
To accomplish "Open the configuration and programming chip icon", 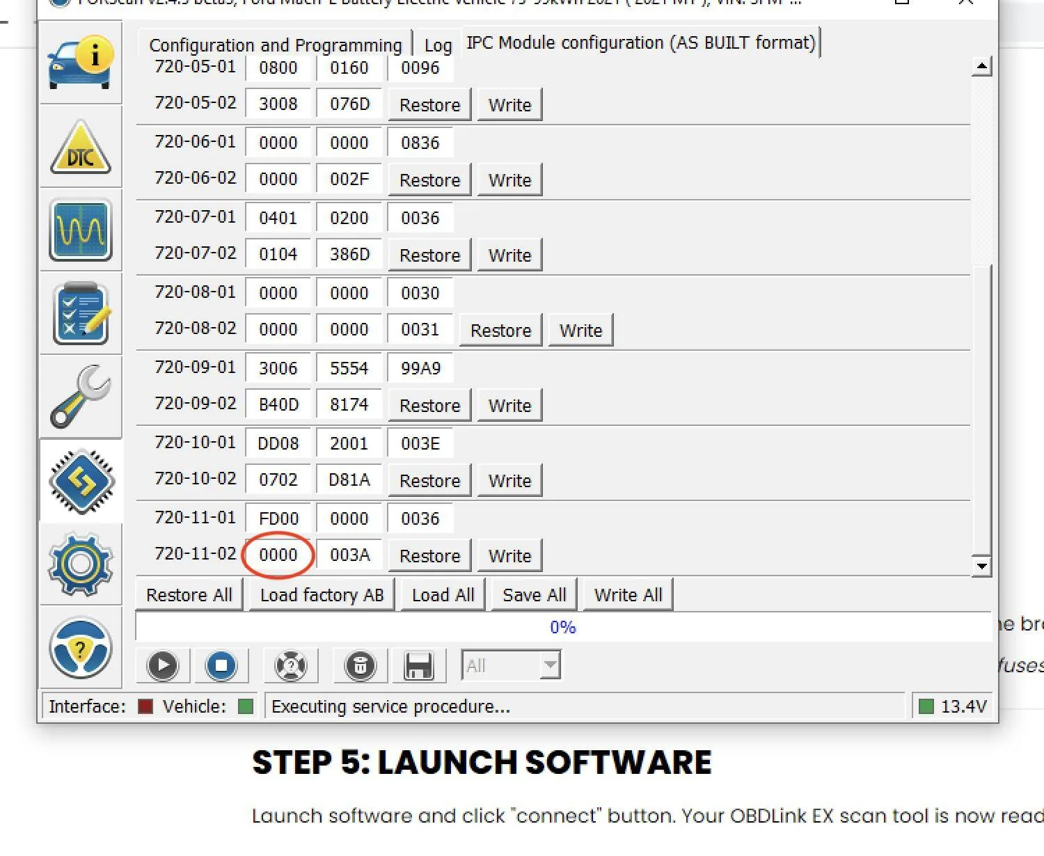I will 81,481.
